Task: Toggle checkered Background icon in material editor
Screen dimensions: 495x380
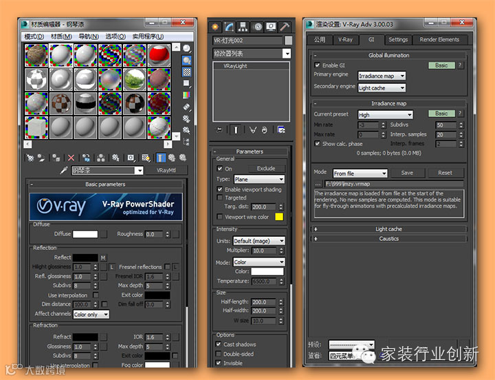Action: (186, 72)
